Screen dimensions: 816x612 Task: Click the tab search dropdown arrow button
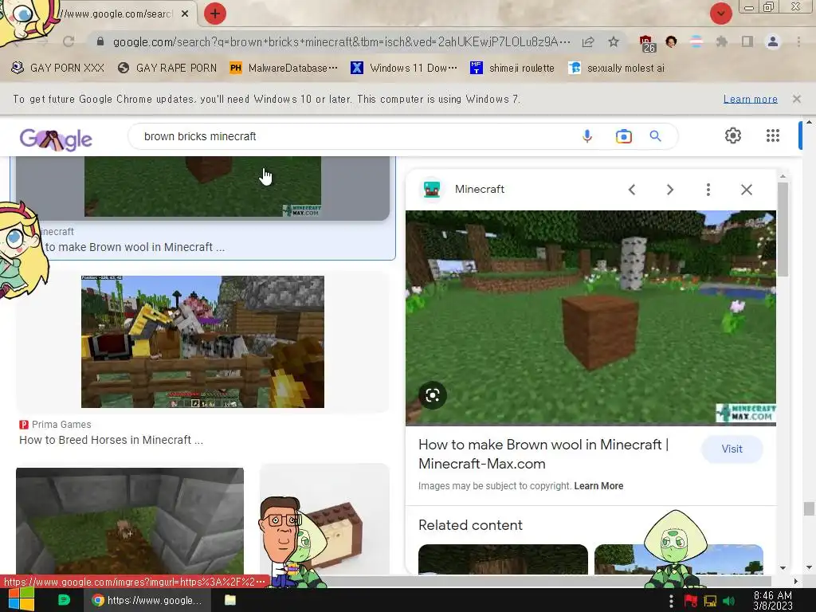tap(720, 14)
